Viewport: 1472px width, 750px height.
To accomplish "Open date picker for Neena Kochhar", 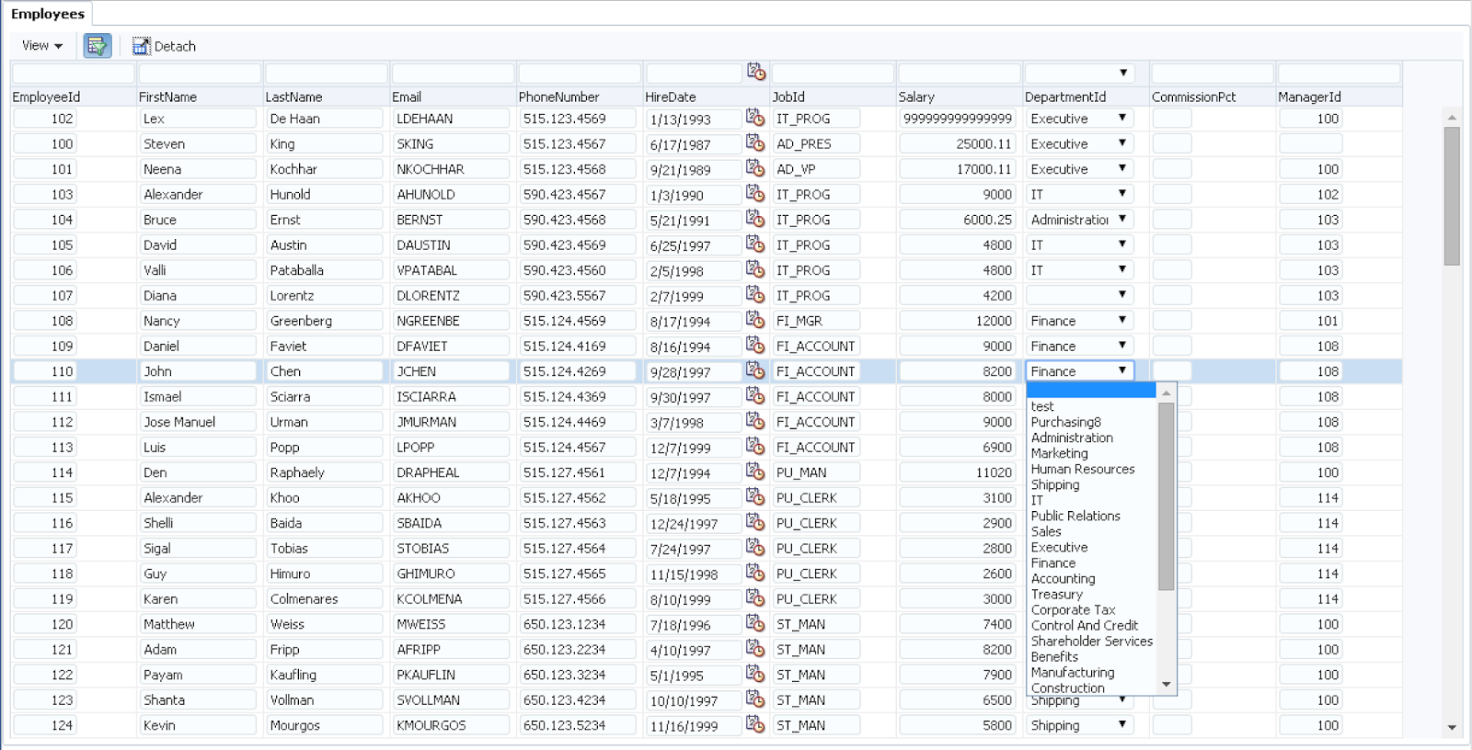I will point(755,168).
